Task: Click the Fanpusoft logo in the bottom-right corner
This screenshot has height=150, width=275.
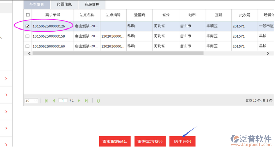Action: pyautogui.click(x=251, y=140)
